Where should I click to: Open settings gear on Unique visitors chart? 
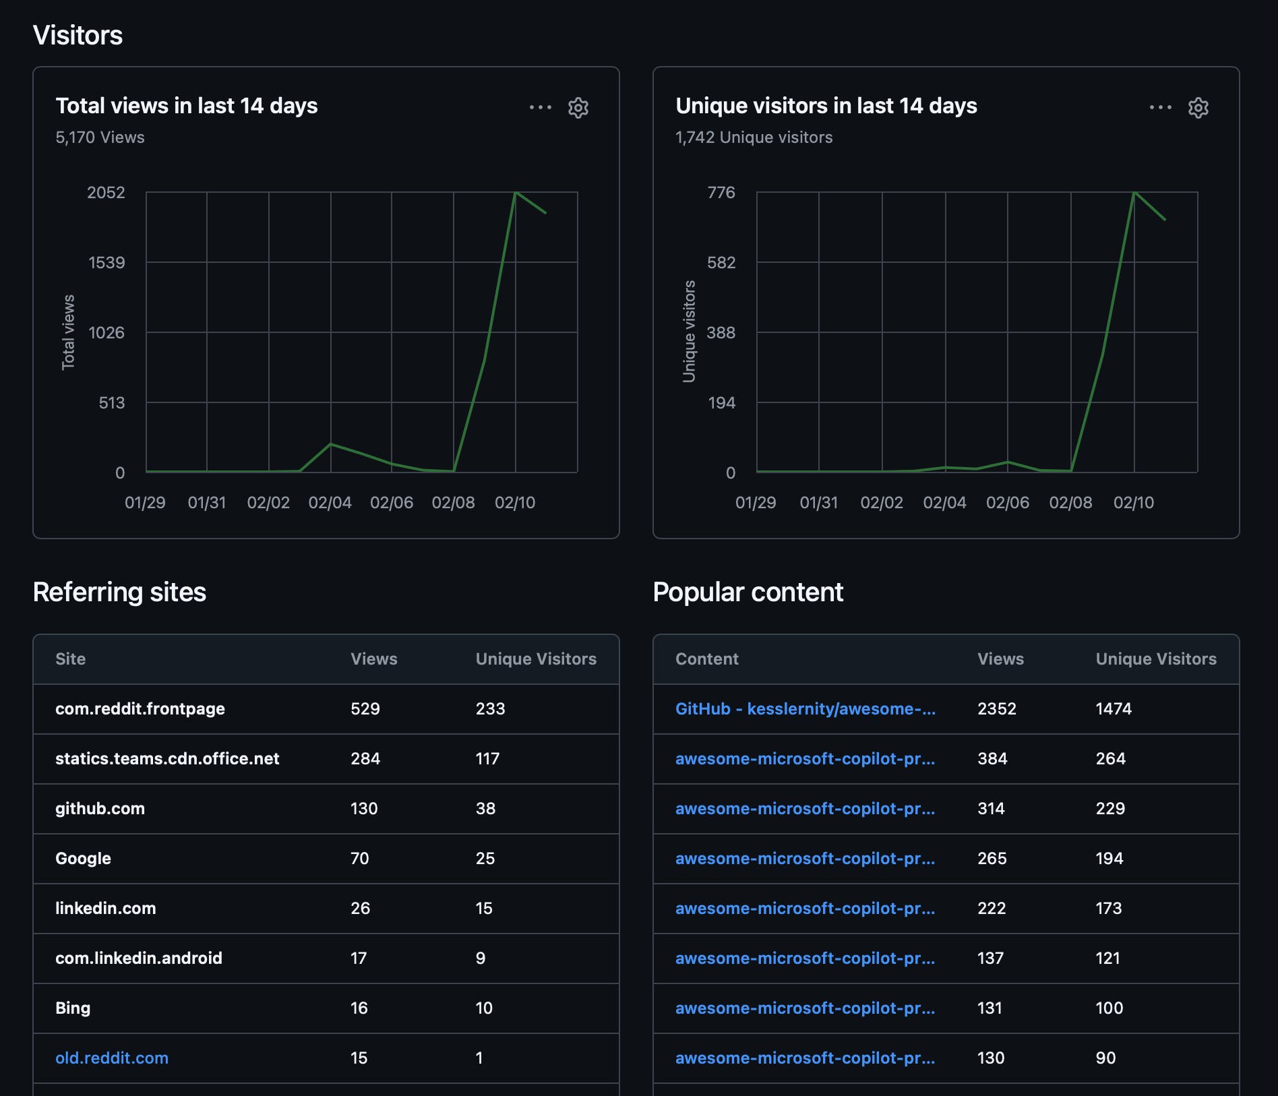click(x=1198, y=107)
